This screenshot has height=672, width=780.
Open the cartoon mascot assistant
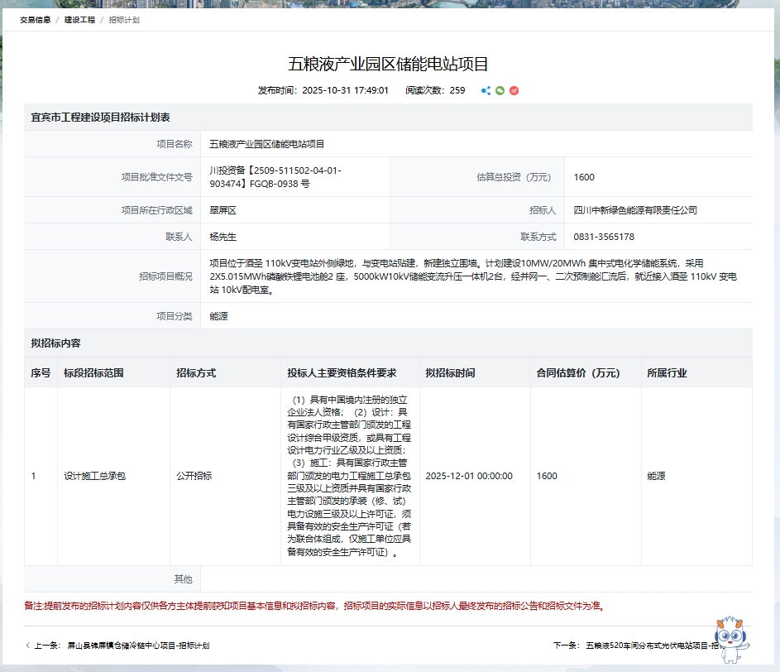coord(731,639)
